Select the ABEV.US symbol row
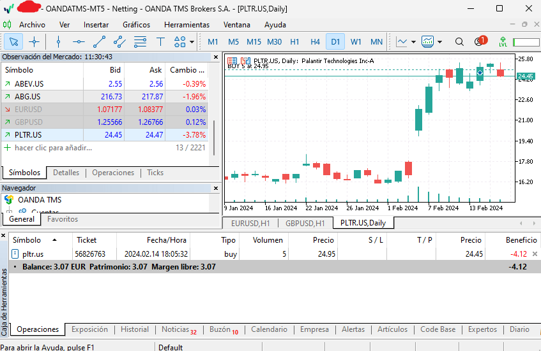Viewport: 541px width, 351px height. coord(105,84)
